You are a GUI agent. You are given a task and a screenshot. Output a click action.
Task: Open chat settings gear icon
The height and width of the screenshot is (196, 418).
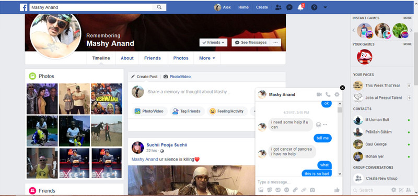[337, 94]
